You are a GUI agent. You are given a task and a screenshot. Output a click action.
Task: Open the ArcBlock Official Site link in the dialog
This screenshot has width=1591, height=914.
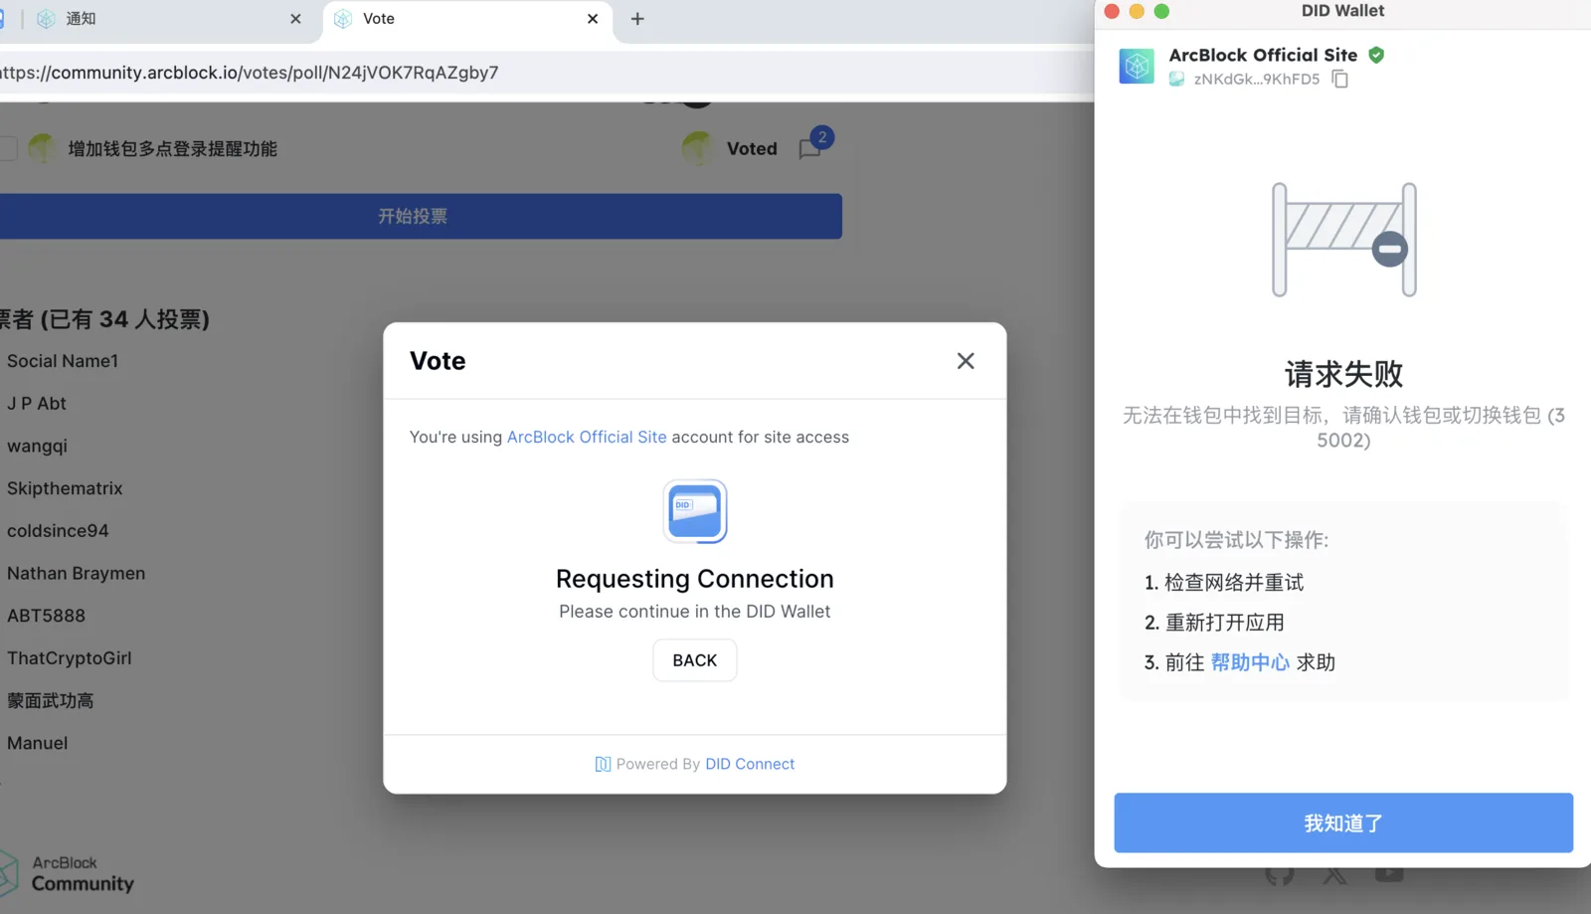pos(587,437)
